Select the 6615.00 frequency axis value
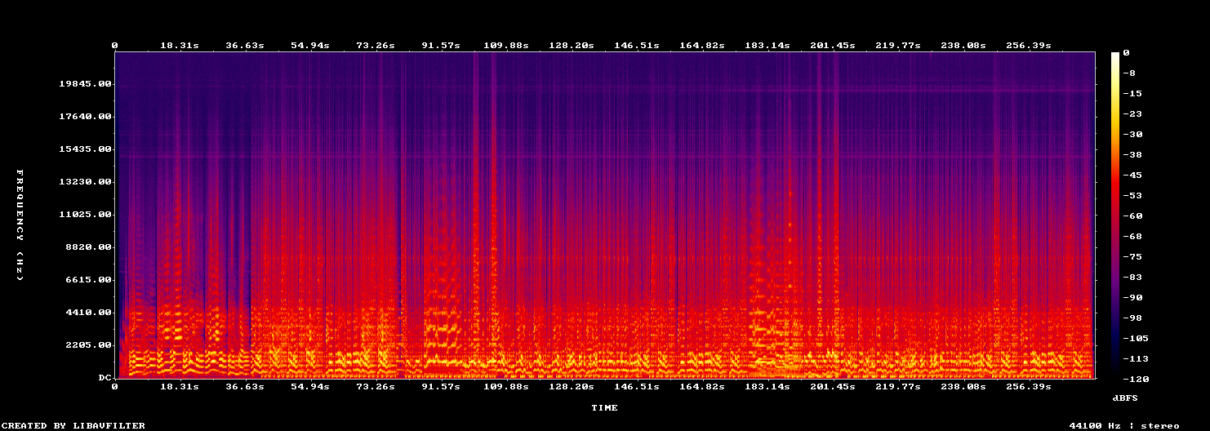 [x=88, y=280]
